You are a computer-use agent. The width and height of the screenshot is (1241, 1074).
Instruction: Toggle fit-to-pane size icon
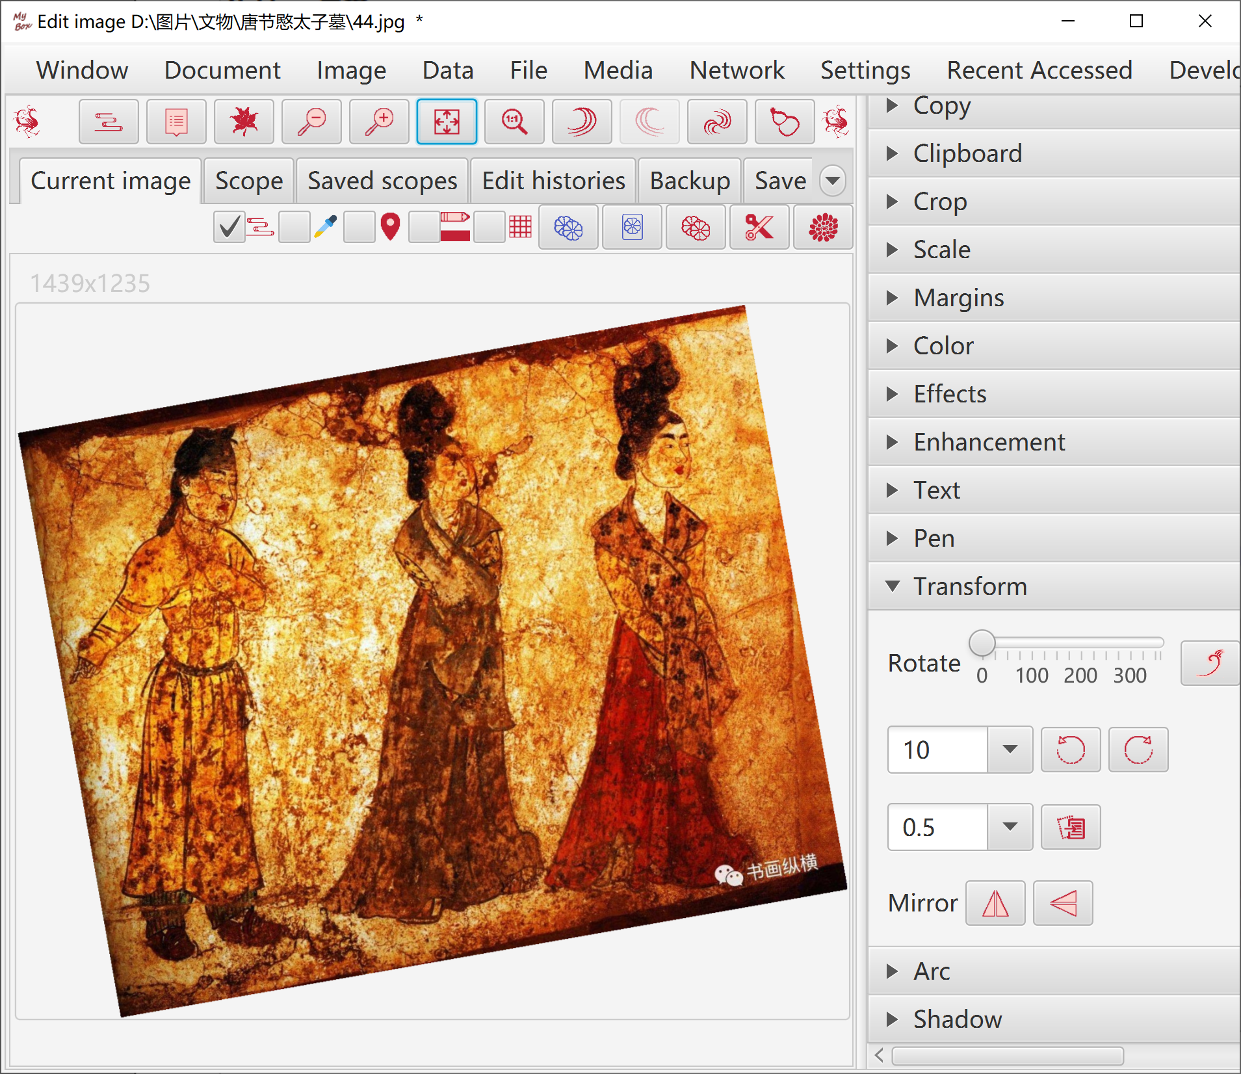pyautogui.click(x=447, y=122)
